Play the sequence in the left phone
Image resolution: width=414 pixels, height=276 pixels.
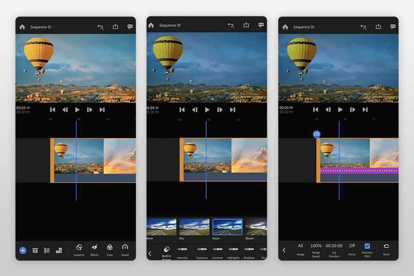click(x=77, y=110)
